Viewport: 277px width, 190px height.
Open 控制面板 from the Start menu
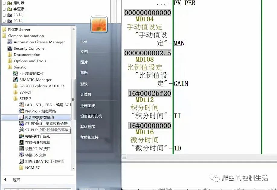click(88, 105)
